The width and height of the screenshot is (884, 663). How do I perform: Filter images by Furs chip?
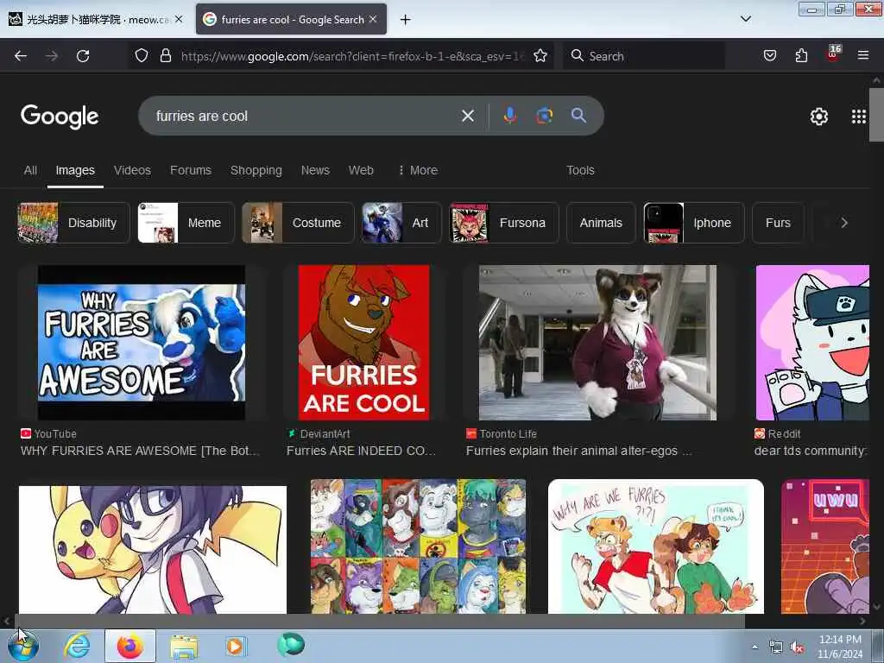[778, 223]
